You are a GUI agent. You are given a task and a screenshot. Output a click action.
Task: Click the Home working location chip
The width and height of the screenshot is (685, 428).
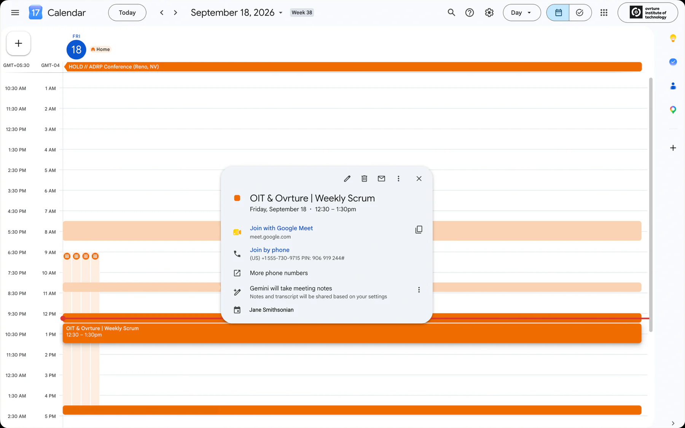pos(100,49)
